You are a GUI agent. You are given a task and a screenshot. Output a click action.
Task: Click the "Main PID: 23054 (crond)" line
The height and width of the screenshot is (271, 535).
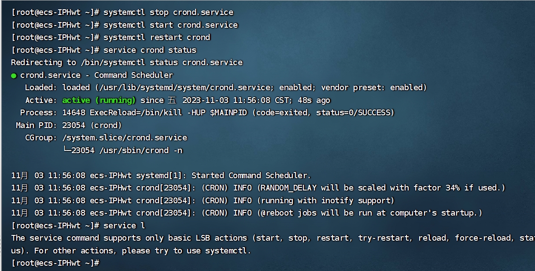point(69,125)
